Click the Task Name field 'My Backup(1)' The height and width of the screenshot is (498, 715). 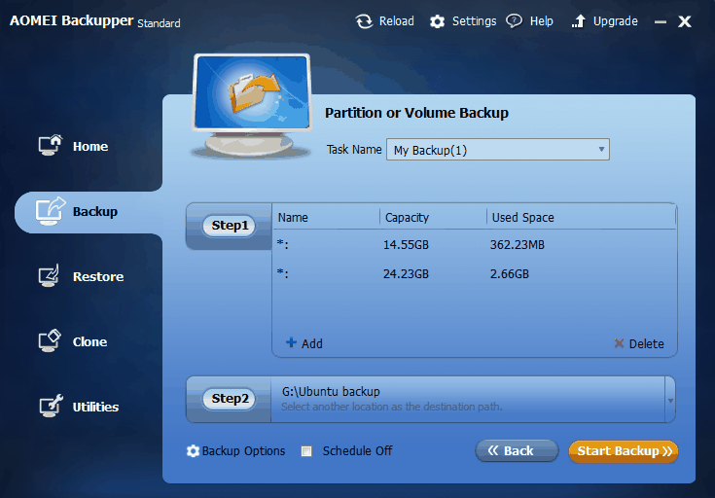[x=497, y=150]
